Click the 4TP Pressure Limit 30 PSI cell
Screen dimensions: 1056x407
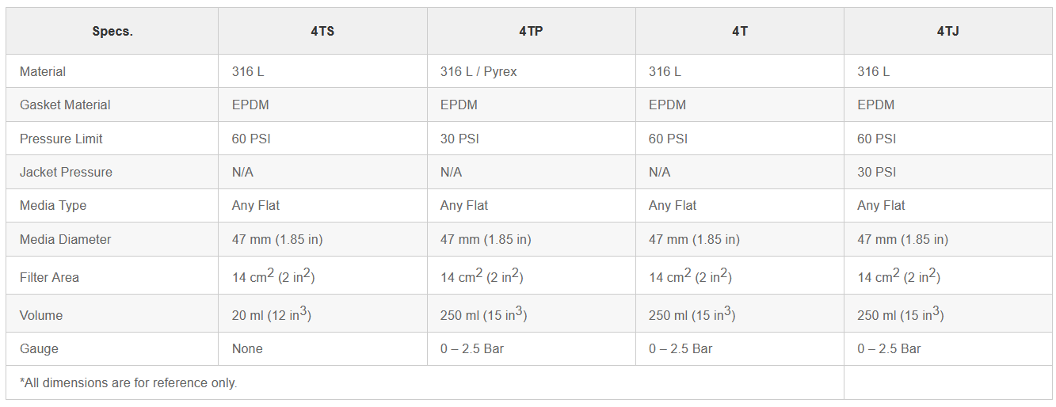[x=459, y=139]
